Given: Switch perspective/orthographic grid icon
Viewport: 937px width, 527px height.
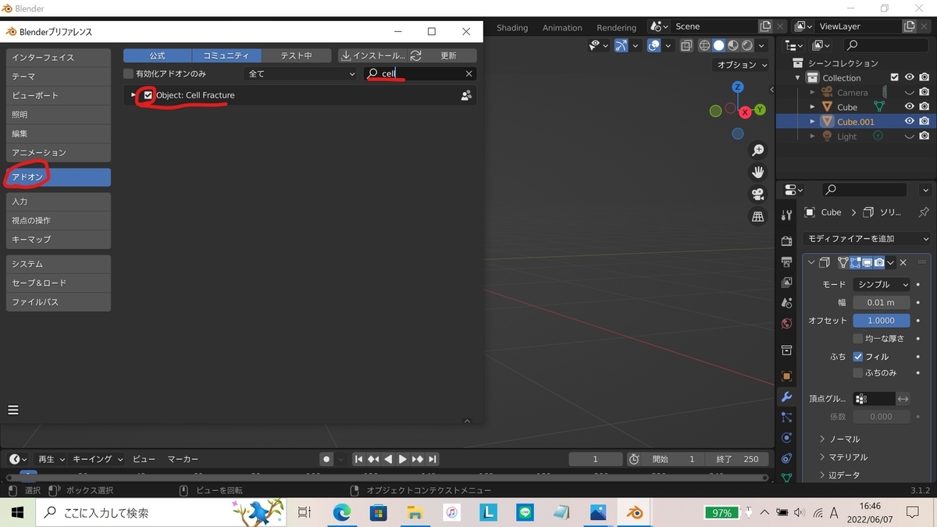Looking at the screenshot, I should coord(757,217).
